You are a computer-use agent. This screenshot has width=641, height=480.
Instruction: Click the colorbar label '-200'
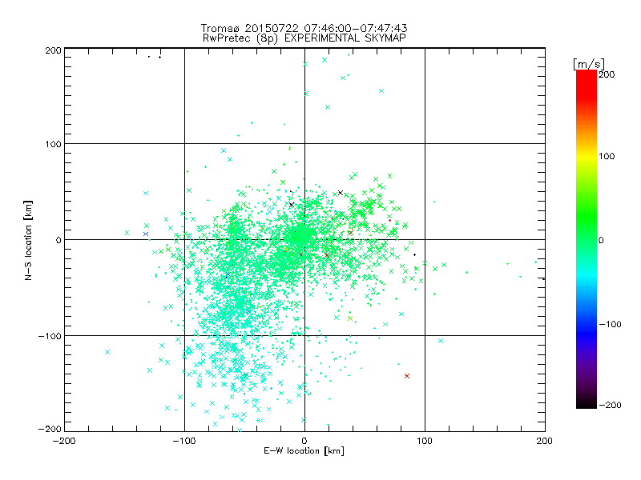coord(610,405)
